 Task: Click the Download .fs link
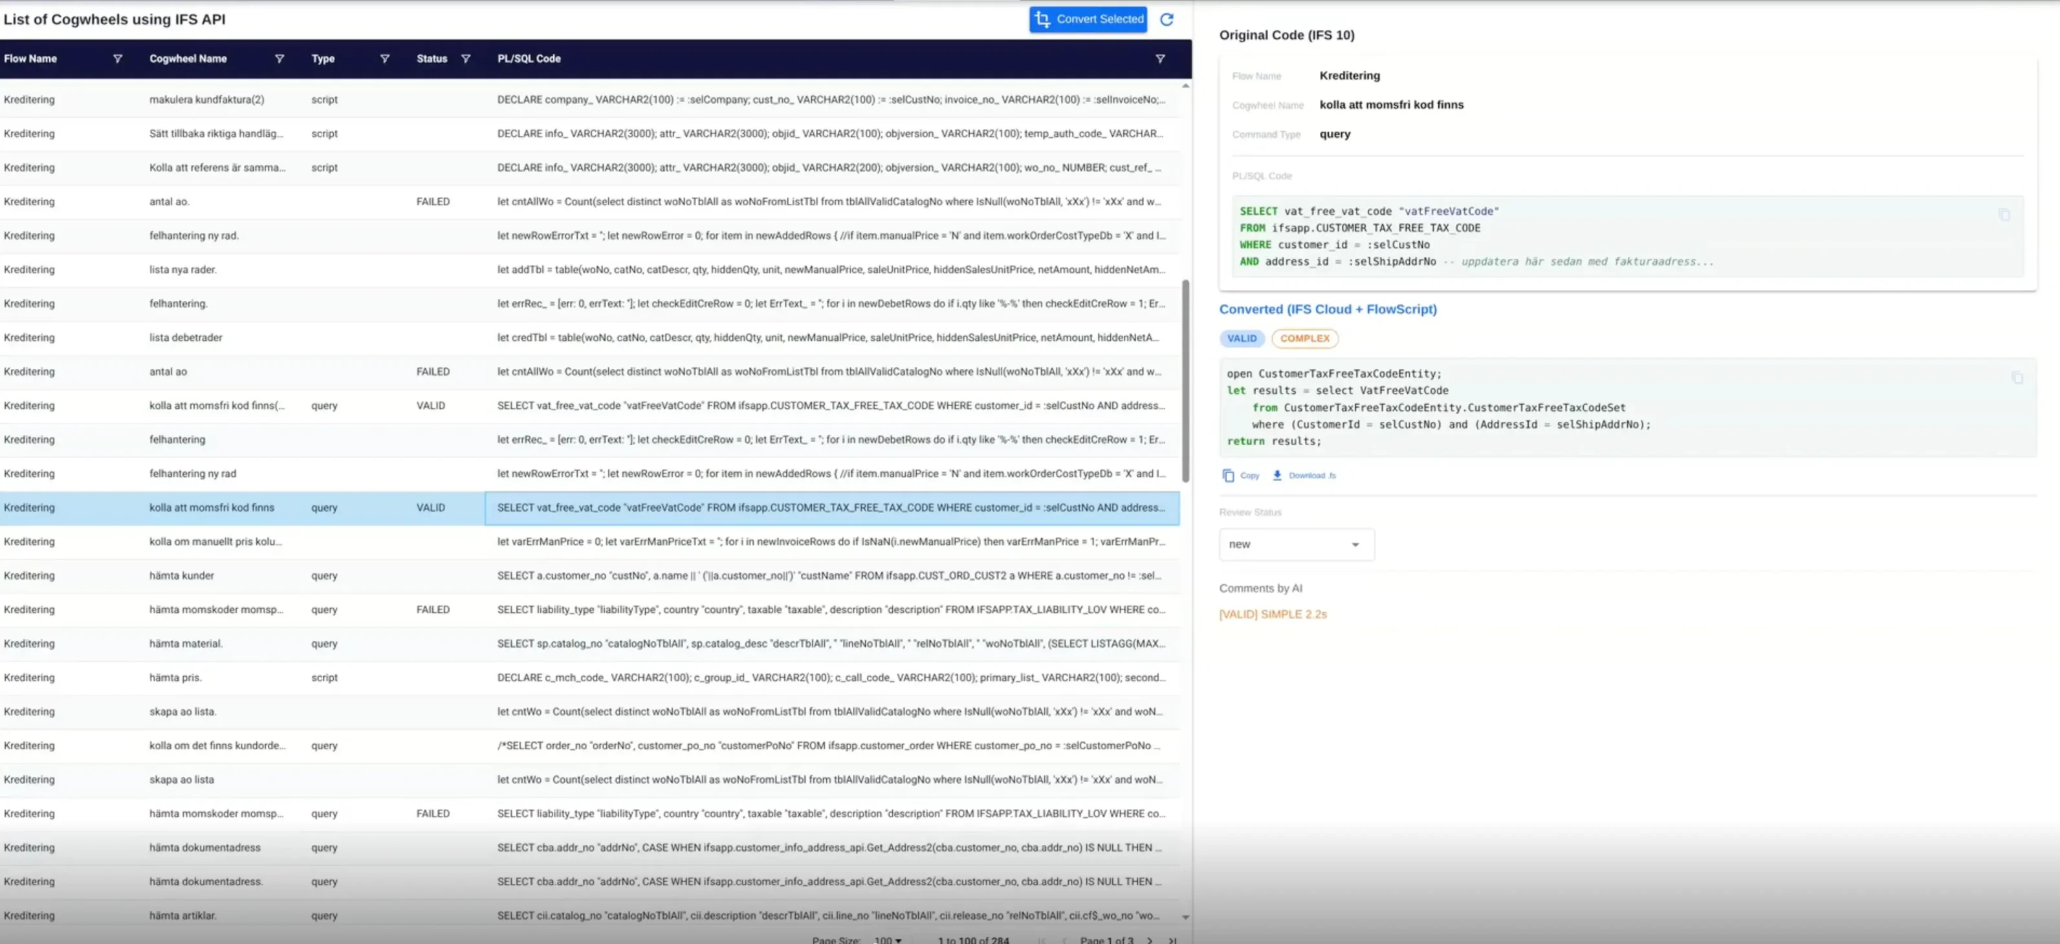click(1304, 475)
